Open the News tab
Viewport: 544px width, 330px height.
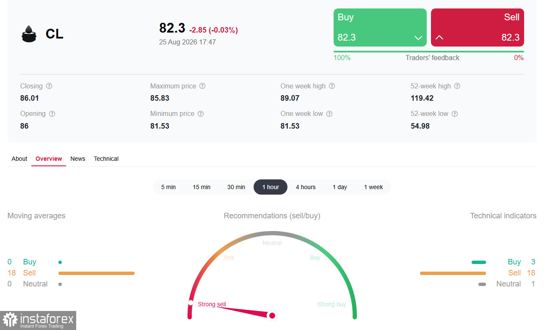[78, 159]
